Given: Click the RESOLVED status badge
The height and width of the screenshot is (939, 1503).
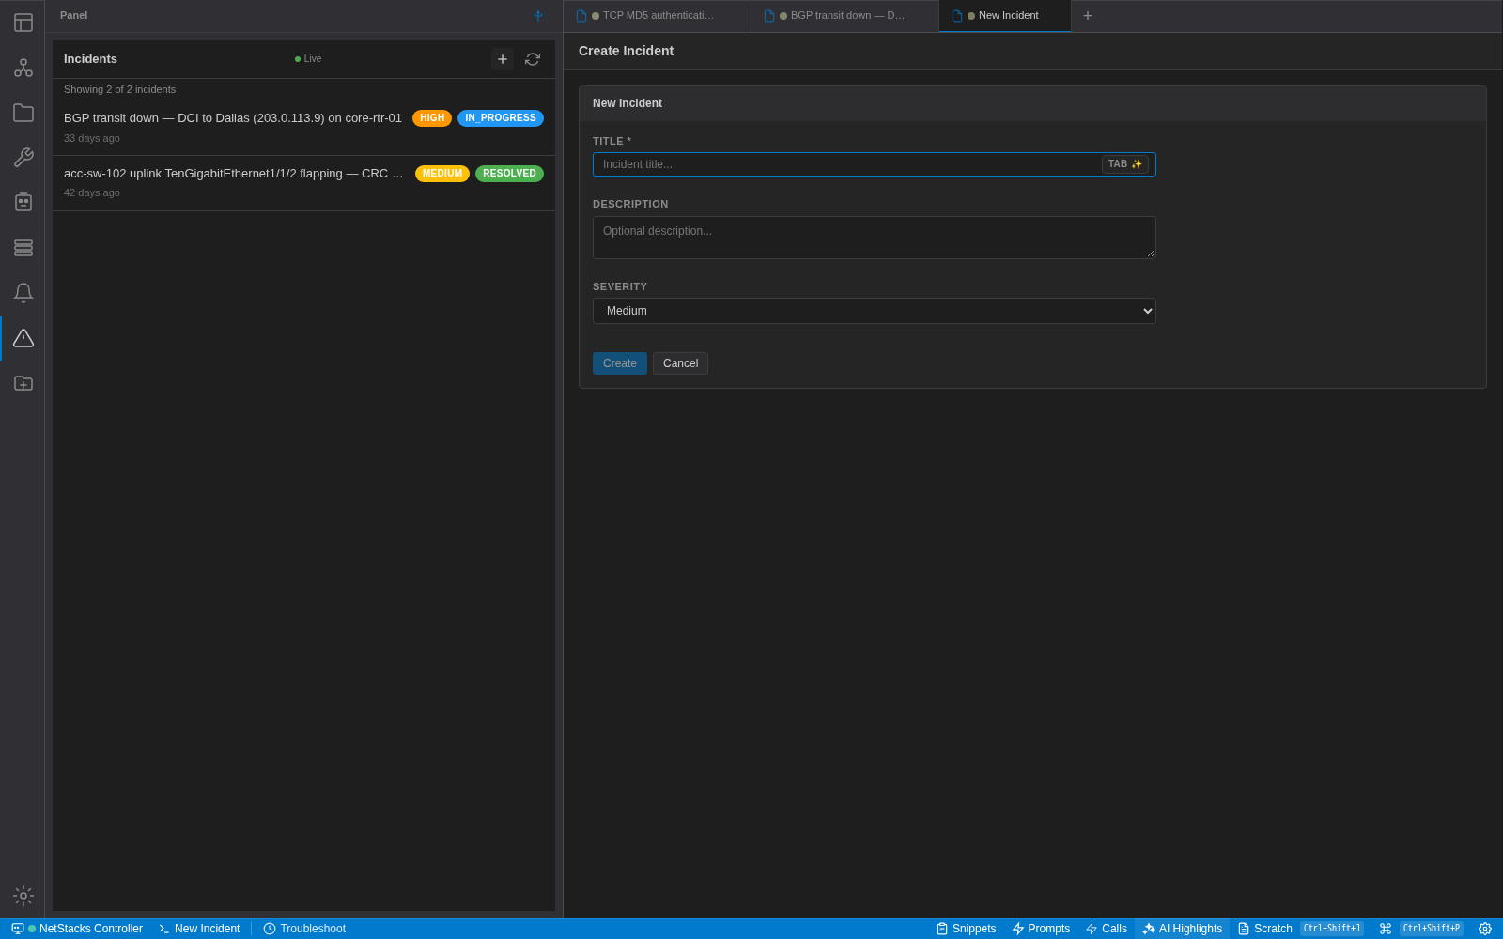Looking at the screenshot, I should pos(509,174).
